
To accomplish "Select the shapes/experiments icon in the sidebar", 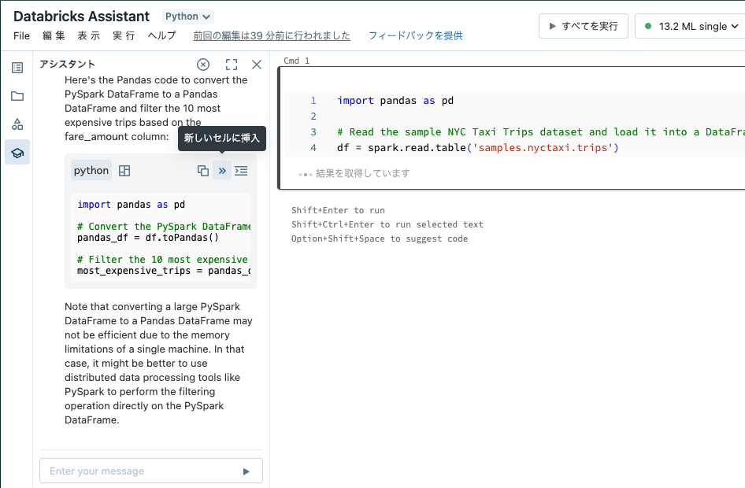I will (17, 124).
